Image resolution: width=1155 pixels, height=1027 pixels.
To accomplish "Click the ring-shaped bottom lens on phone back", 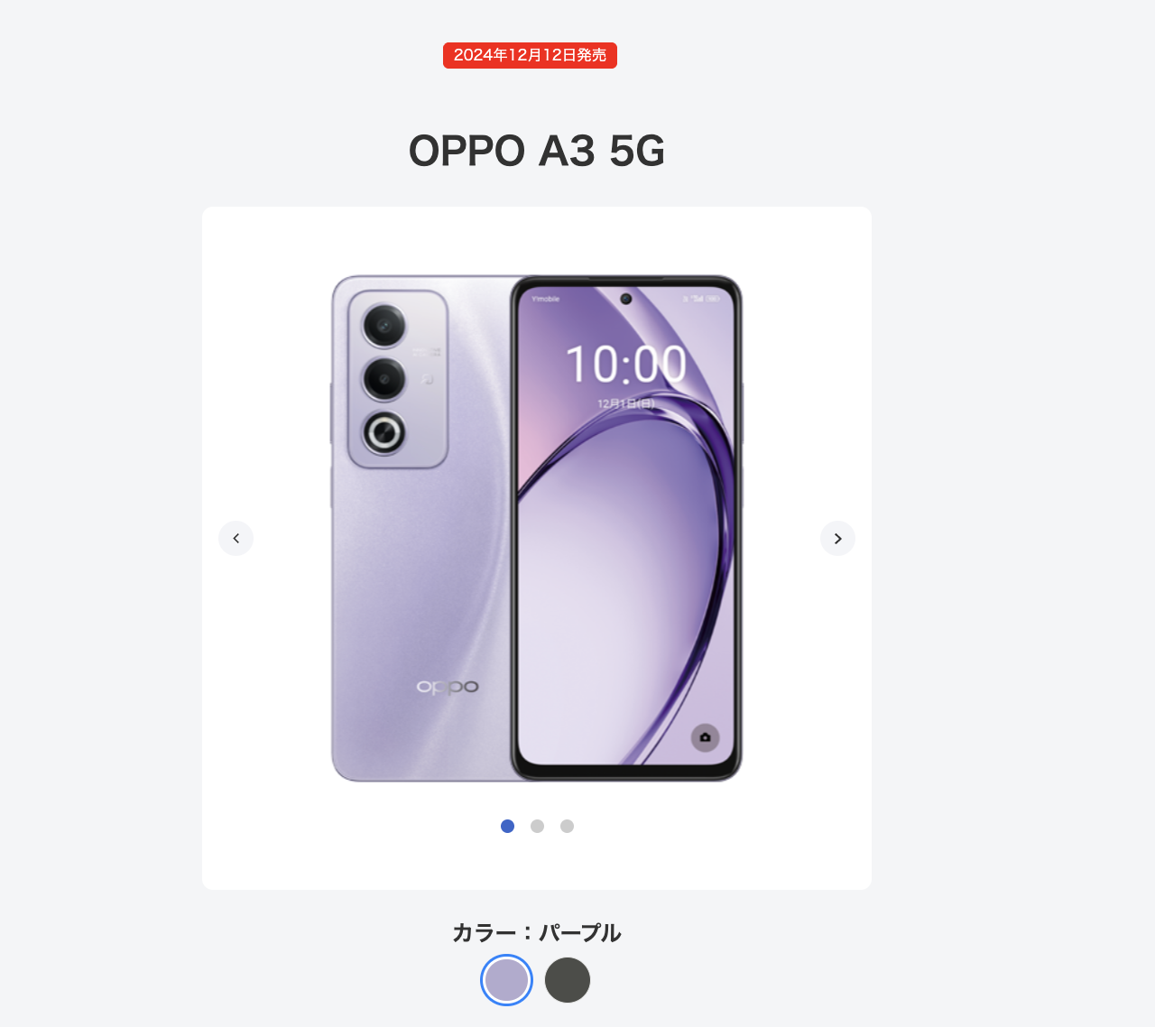I will pyautogui.click(x=384, y=433).
